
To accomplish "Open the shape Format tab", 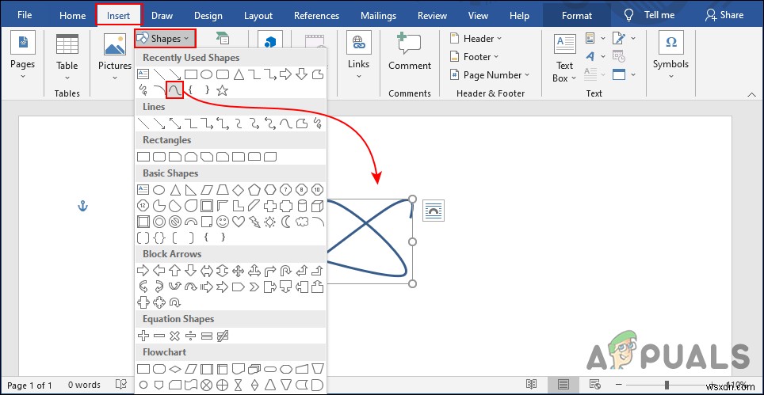I will (x=576, y=16).
